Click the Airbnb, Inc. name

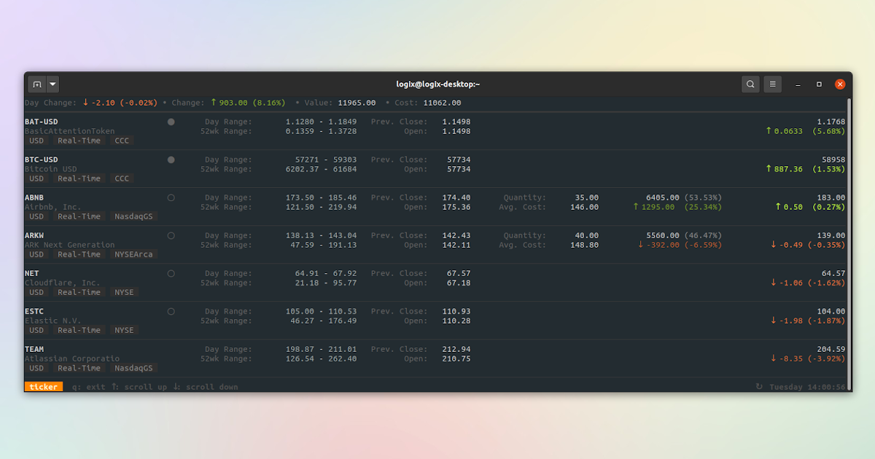click(53, 207)
